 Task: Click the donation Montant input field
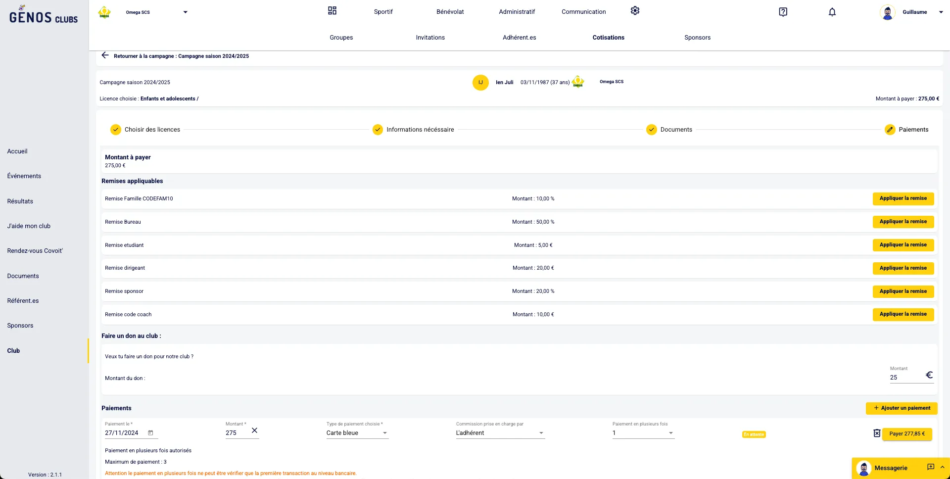coord(905,378)
